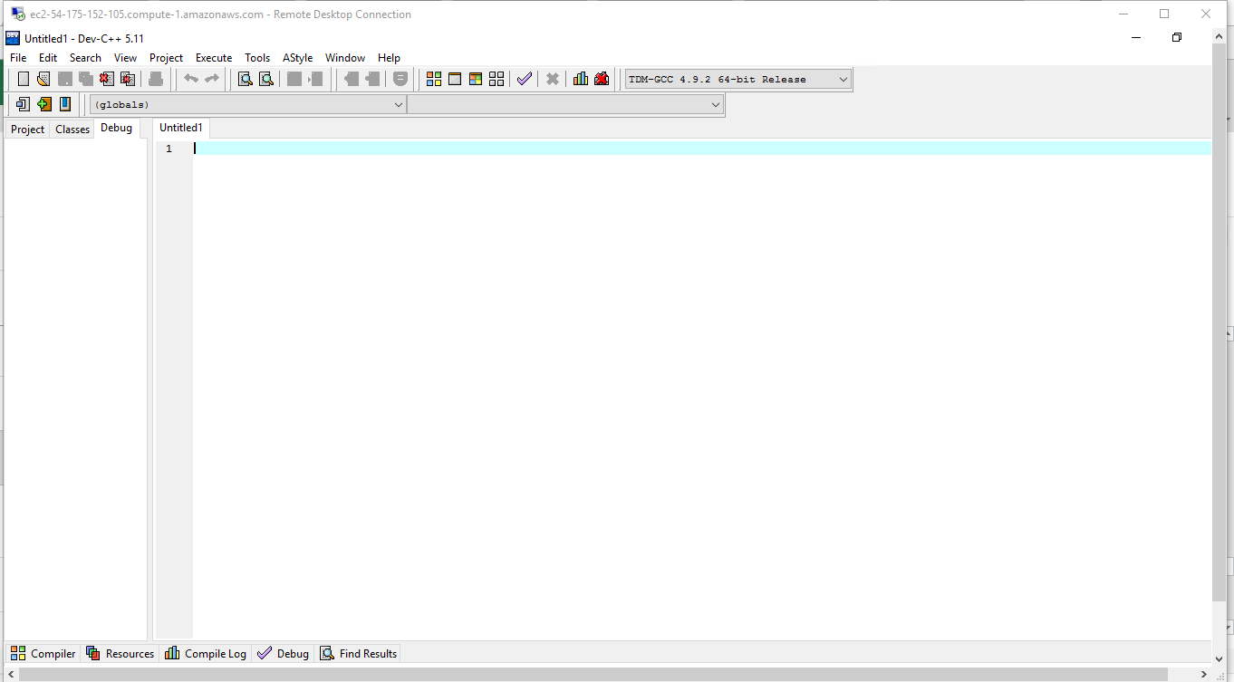Open Profile Analysis bar chart icon

pyautogui.click(x=581, y=79)
